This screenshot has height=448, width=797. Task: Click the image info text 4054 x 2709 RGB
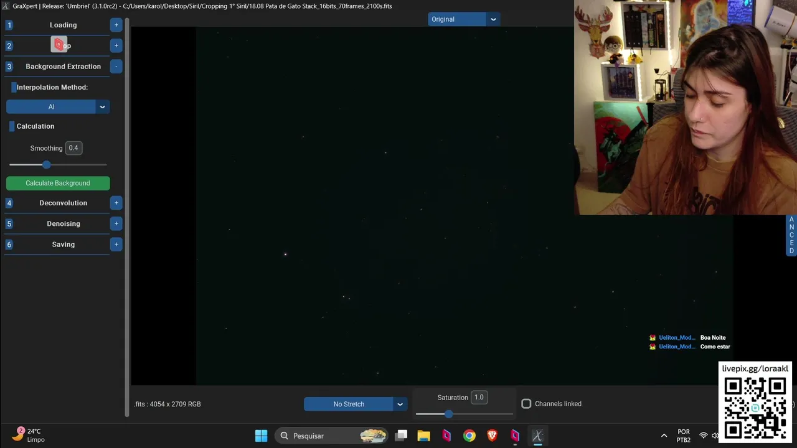(167, 404)
